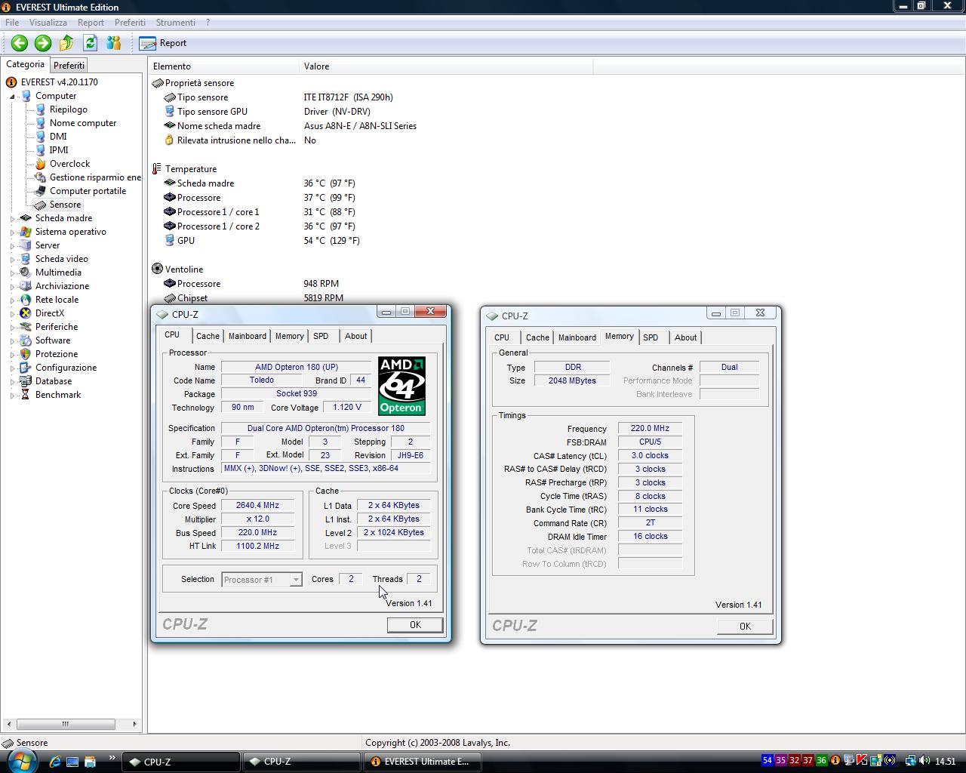This screenshot has width=966, height=773.
Task: Open the File menu
Action: [x=12, y=23]
